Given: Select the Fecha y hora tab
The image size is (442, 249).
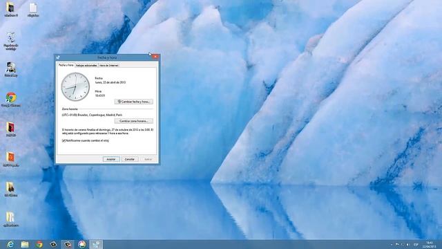Looking at the screenshot, I should (66, 65).
